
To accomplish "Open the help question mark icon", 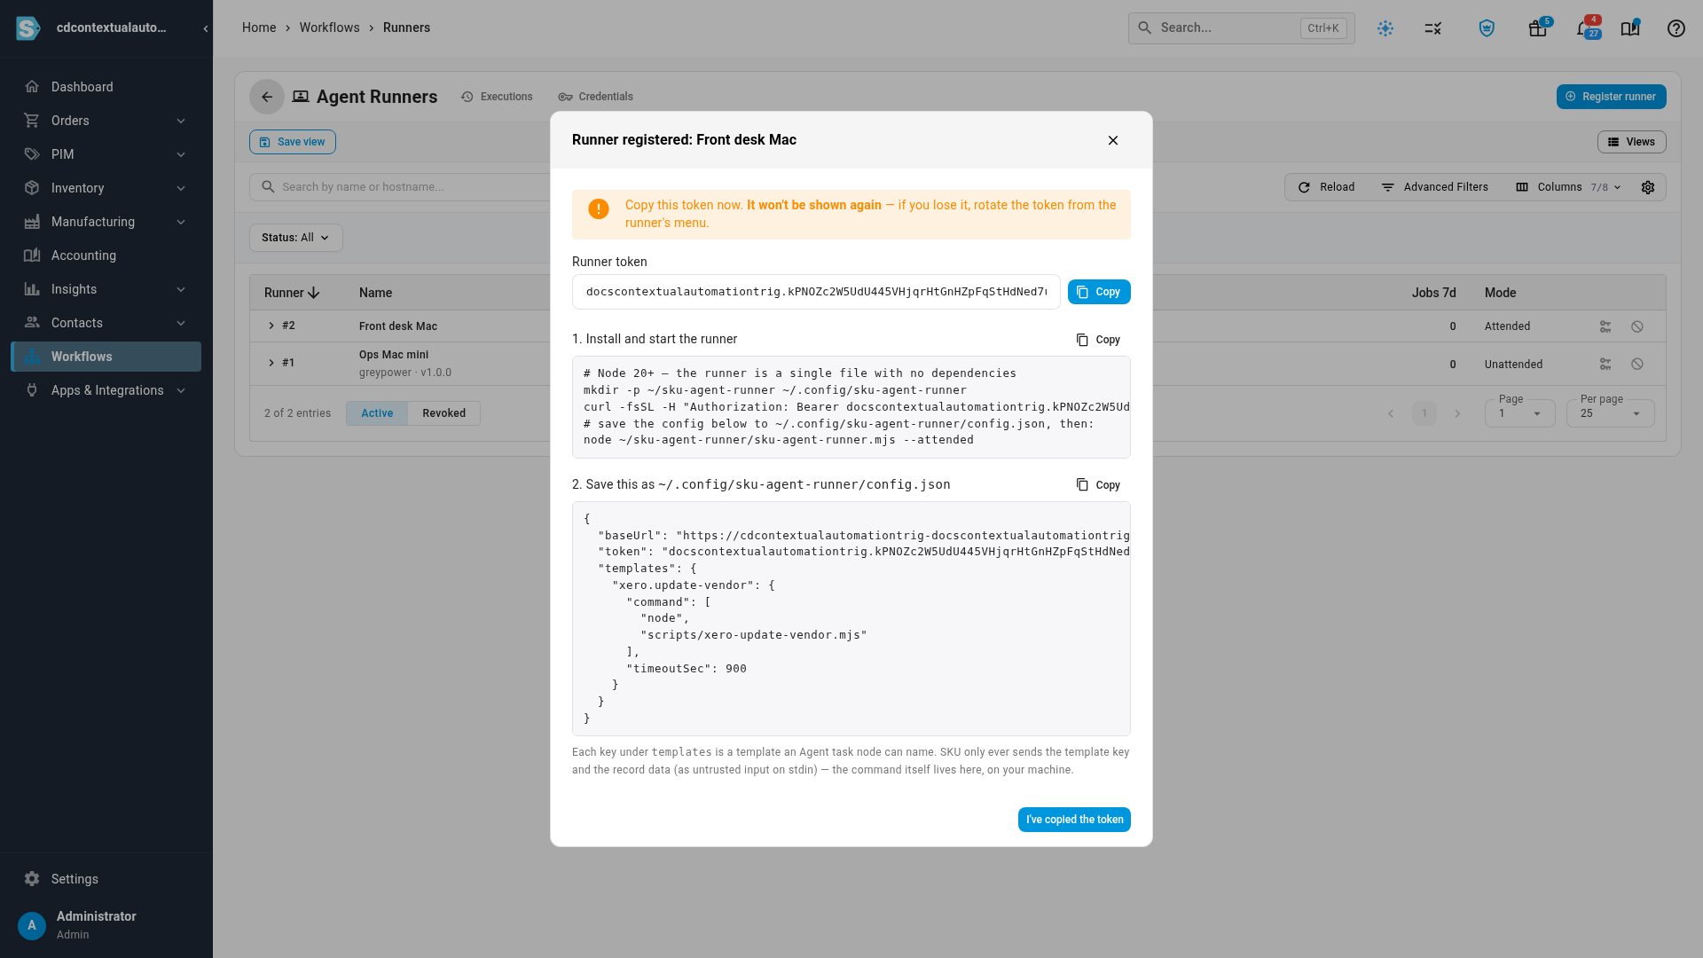I will coord(1676,28).
